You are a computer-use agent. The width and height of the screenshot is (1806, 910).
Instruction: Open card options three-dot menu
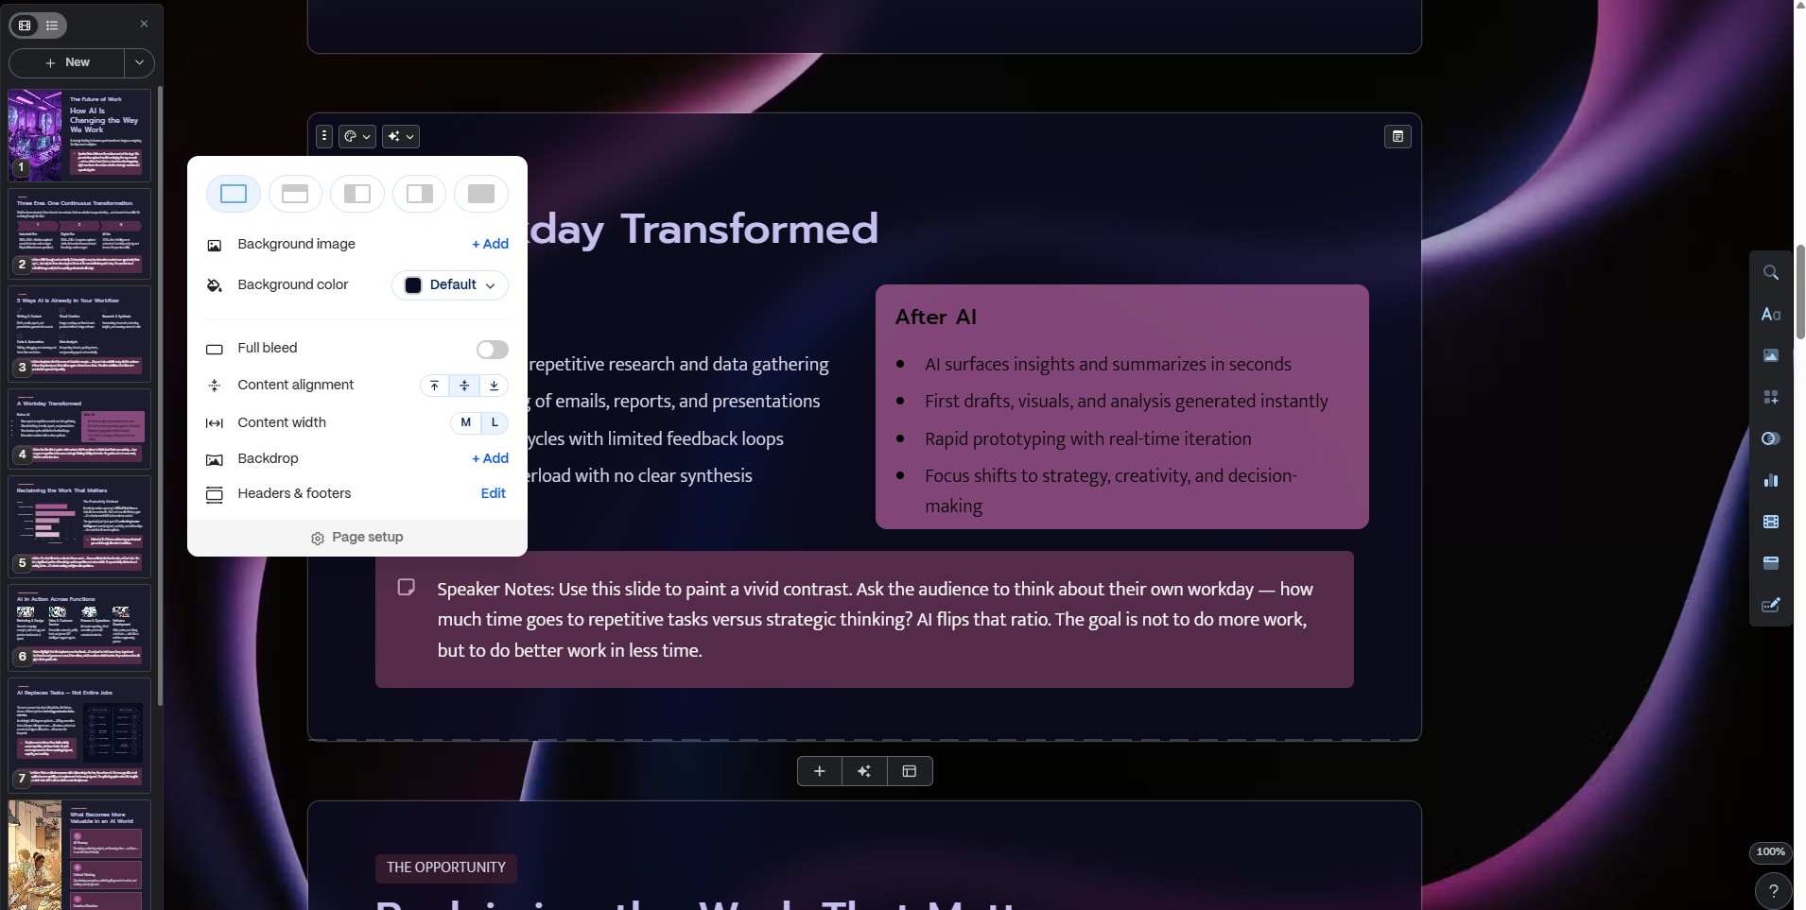pos(324,136)
